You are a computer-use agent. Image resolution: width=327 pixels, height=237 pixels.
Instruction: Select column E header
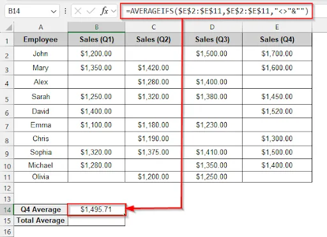(x=277, y=27)
